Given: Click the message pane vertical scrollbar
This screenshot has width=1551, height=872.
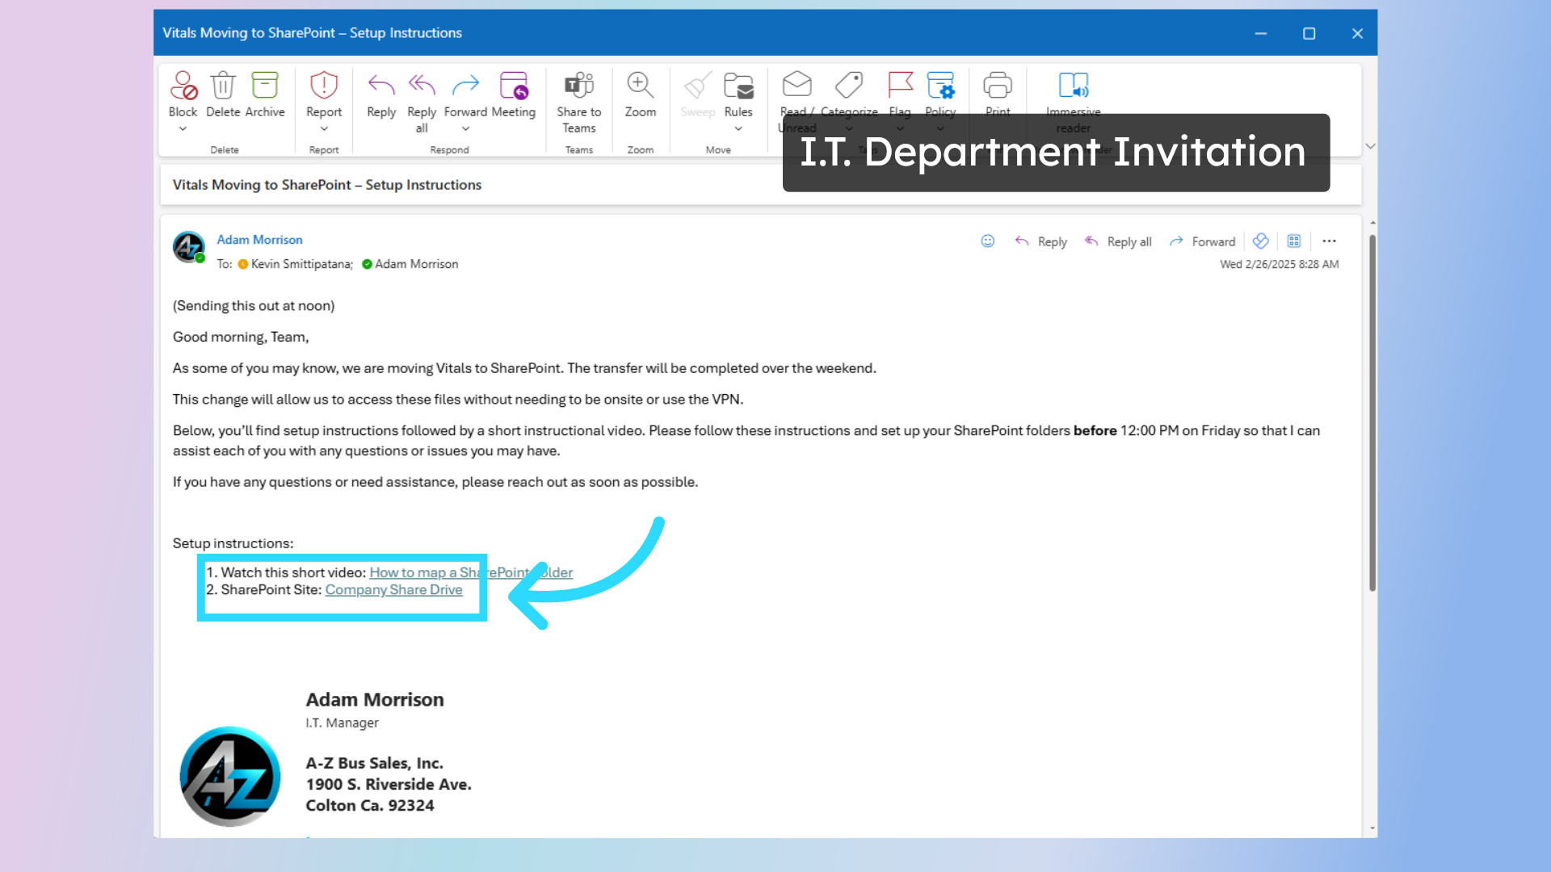Looking at the screenshot, I should 1372,412.
